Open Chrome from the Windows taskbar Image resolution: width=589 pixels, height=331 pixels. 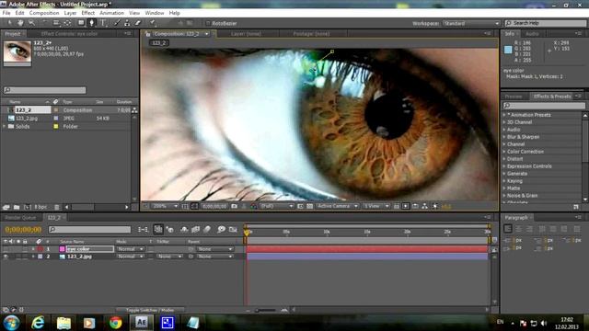115,323
